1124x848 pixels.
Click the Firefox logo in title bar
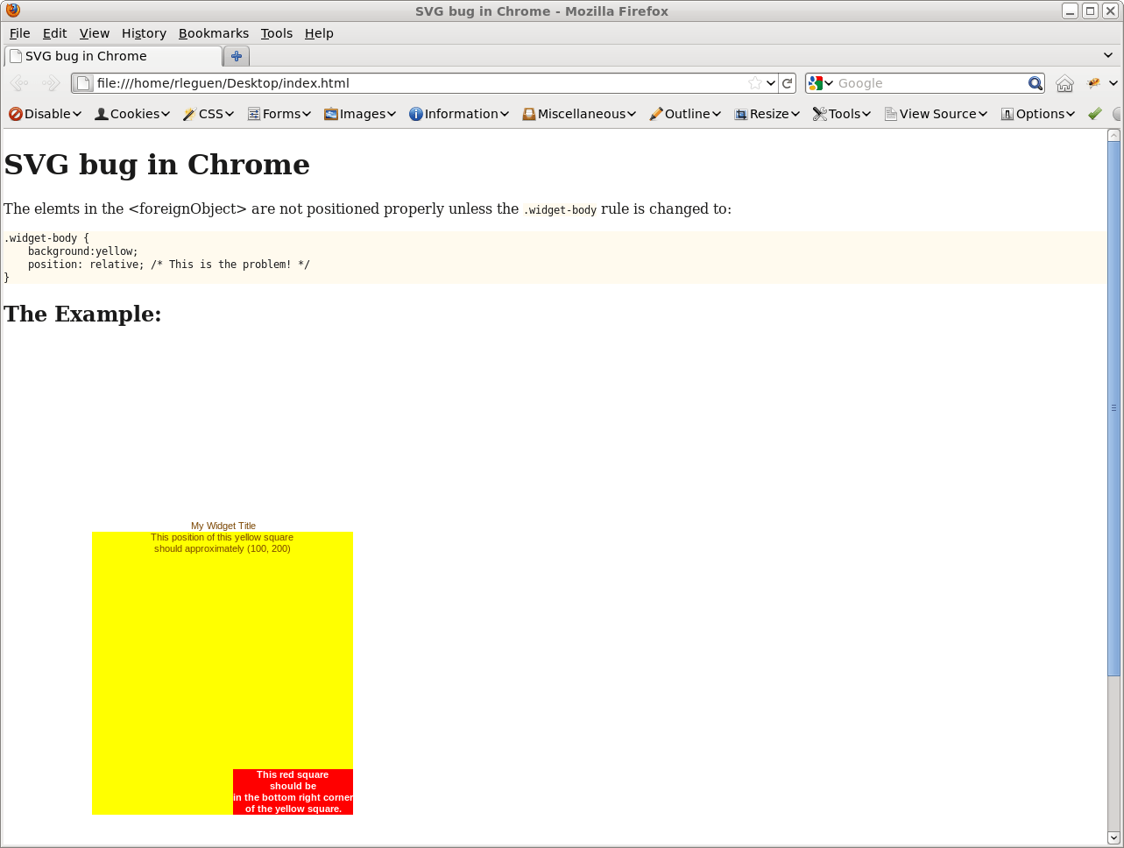pos(12,11)
